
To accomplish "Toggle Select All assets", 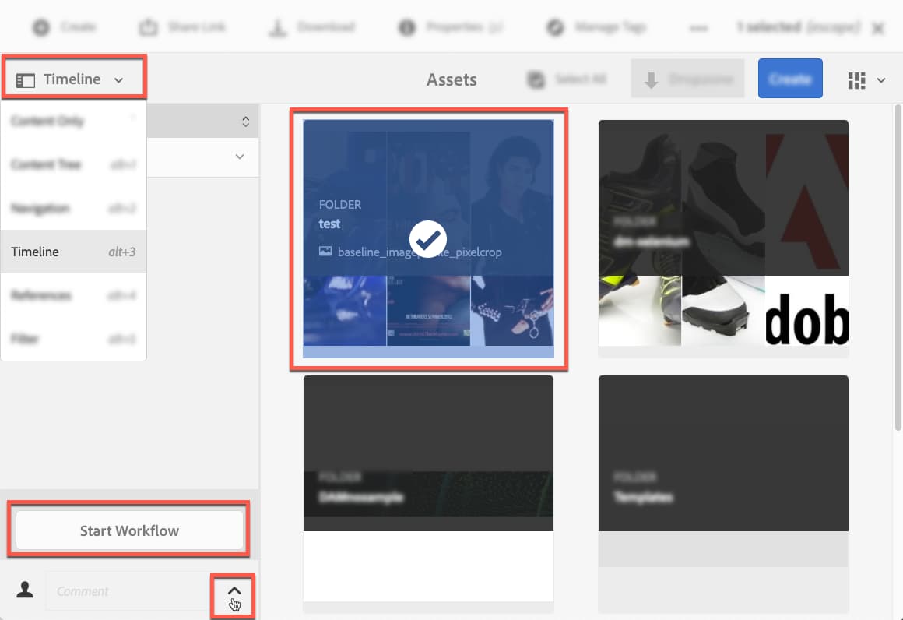I will [536, 79].
